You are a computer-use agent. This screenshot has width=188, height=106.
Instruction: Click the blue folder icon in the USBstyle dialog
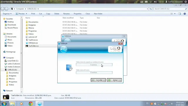click(x=69, y=68)
